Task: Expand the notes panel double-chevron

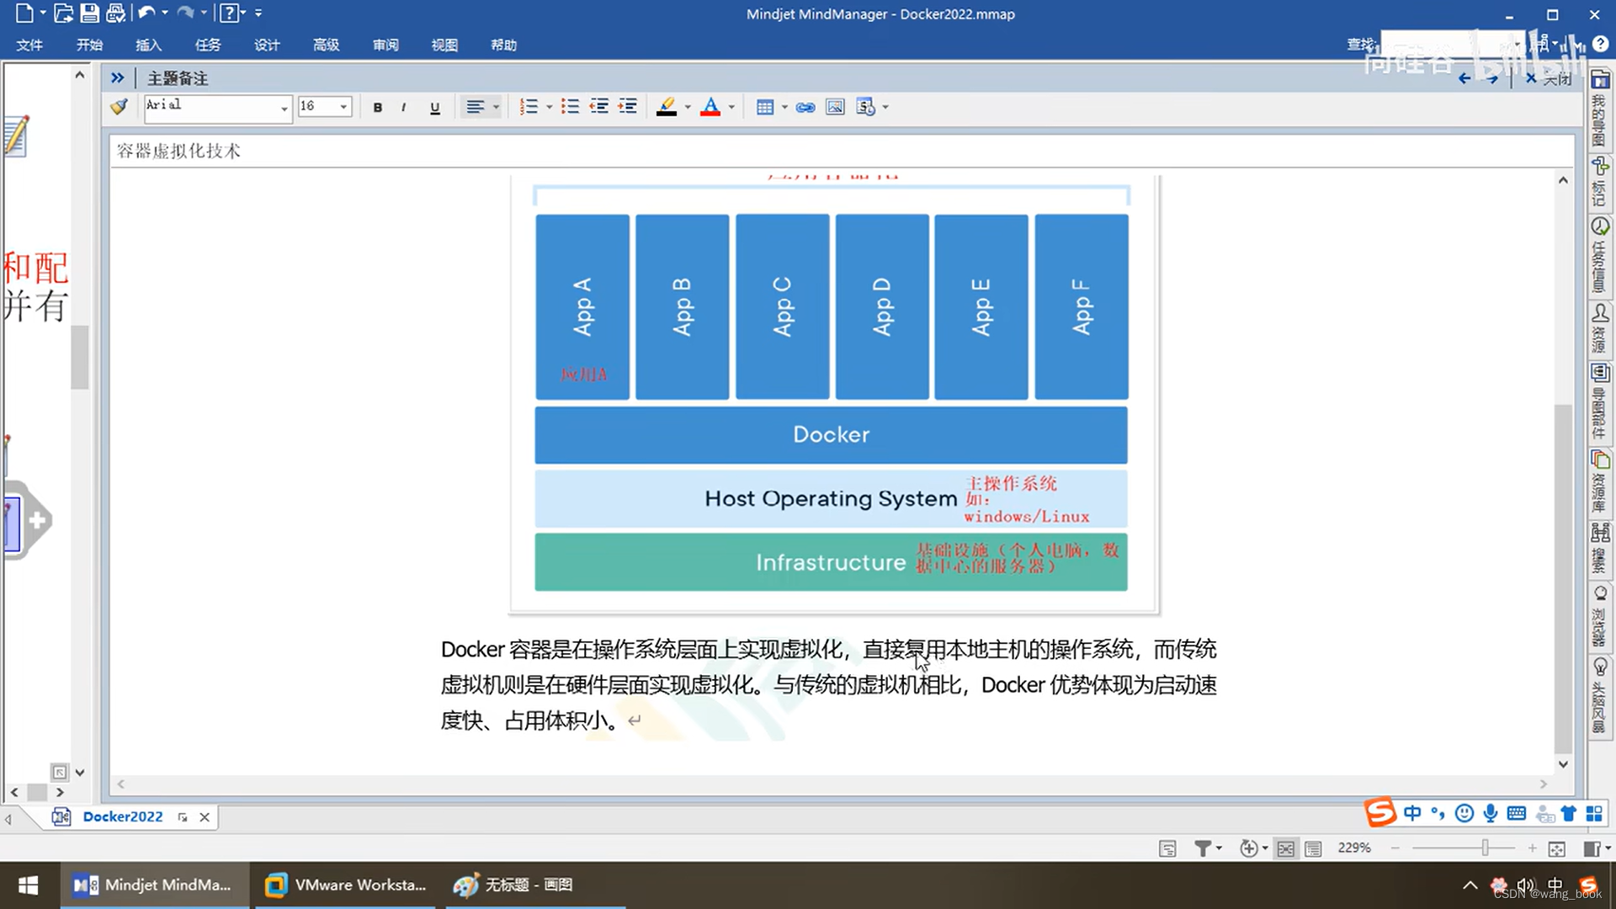Action: tap(117, 78)
